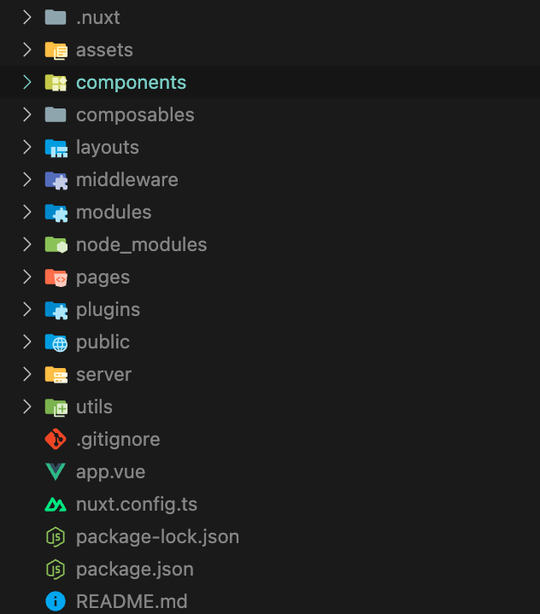Click the info icon beside README.md
The width and height of the screenshot is (540, 614).
click(56, 601)
